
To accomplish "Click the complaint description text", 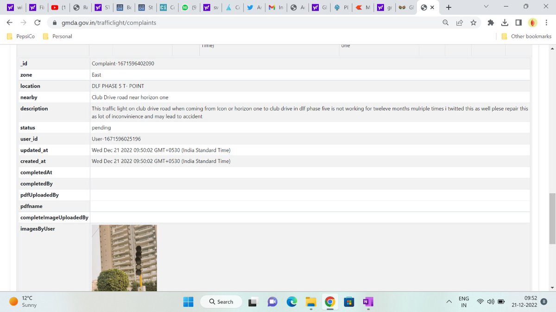I will (310, 112).
